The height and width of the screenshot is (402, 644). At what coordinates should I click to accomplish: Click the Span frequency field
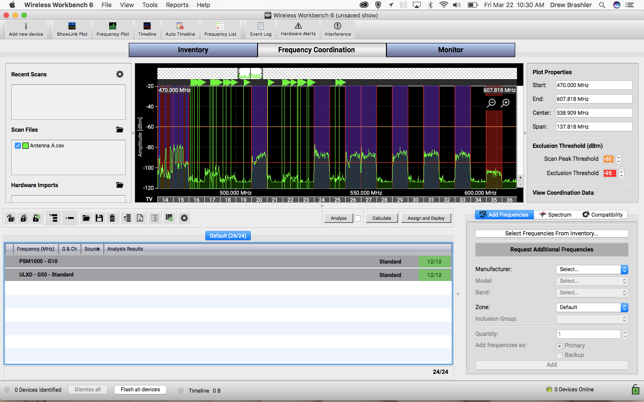tap(594, 127)
